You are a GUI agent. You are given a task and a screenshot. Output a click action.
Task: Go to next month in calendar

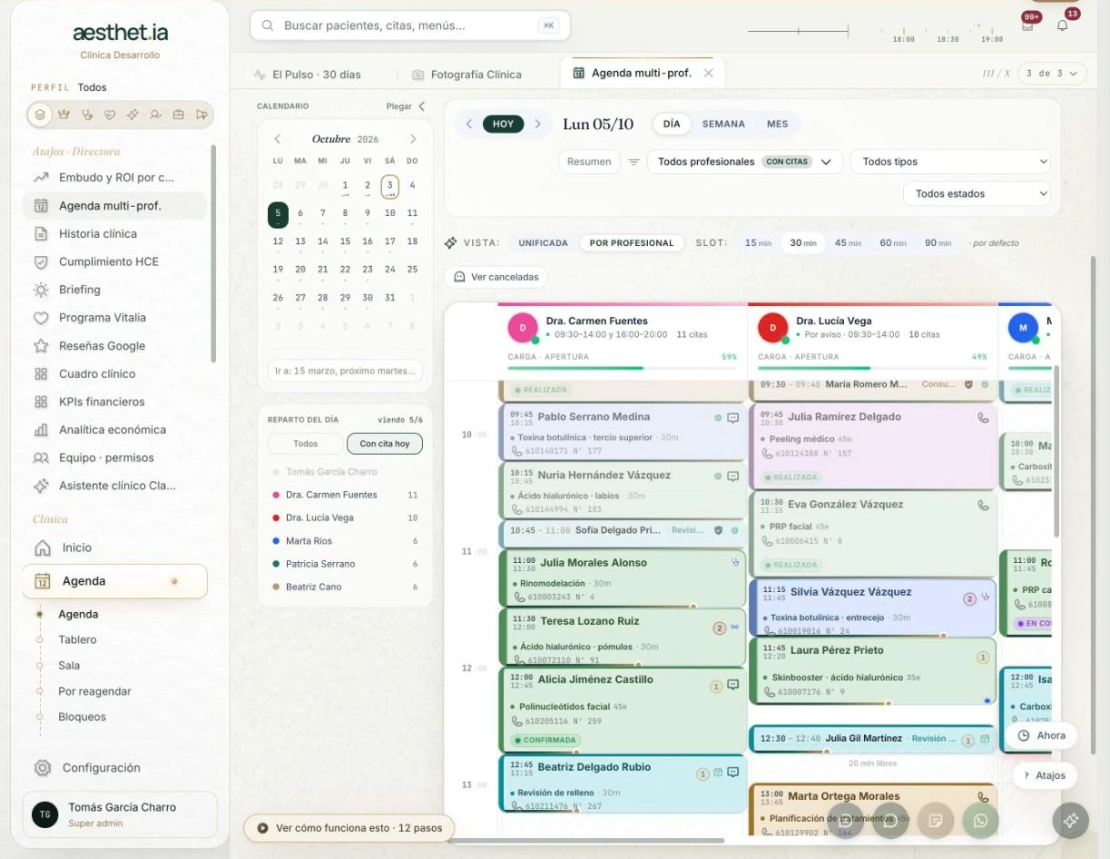coord(413,139)
